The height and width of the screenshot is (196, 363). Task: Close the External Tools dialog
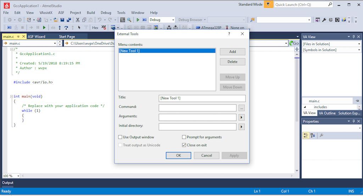242,34
